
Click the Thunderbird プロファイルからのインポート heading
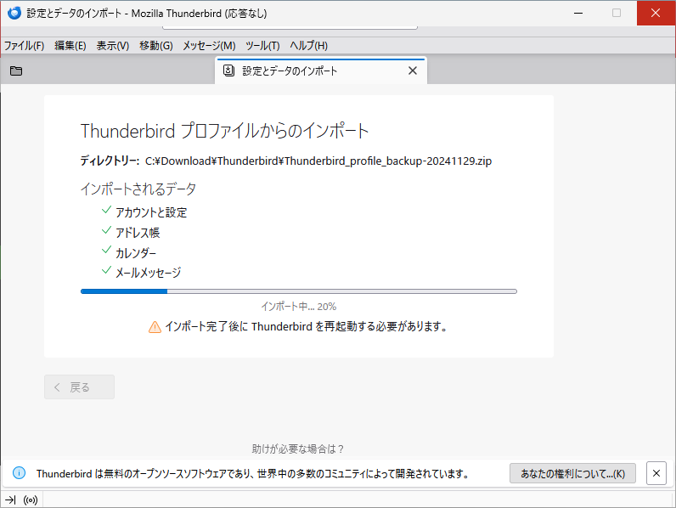[x=224, y=131]
